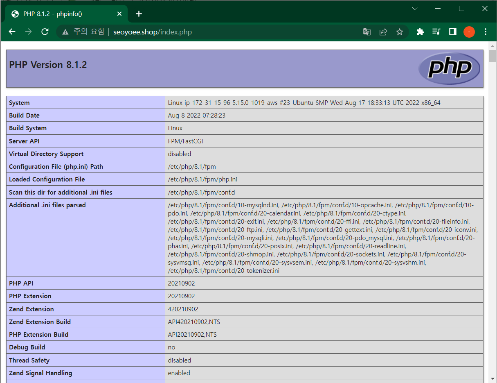Share this page via the share icon
The image size is (497, 383).
coord(383,32)
